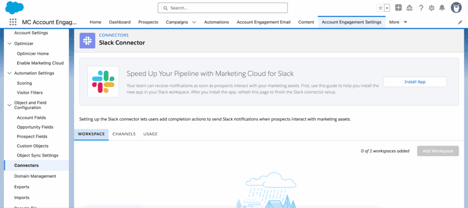Open the Account Engagement Email tab
Viewport: 468px width, 208px height.
tap(264, 22)
